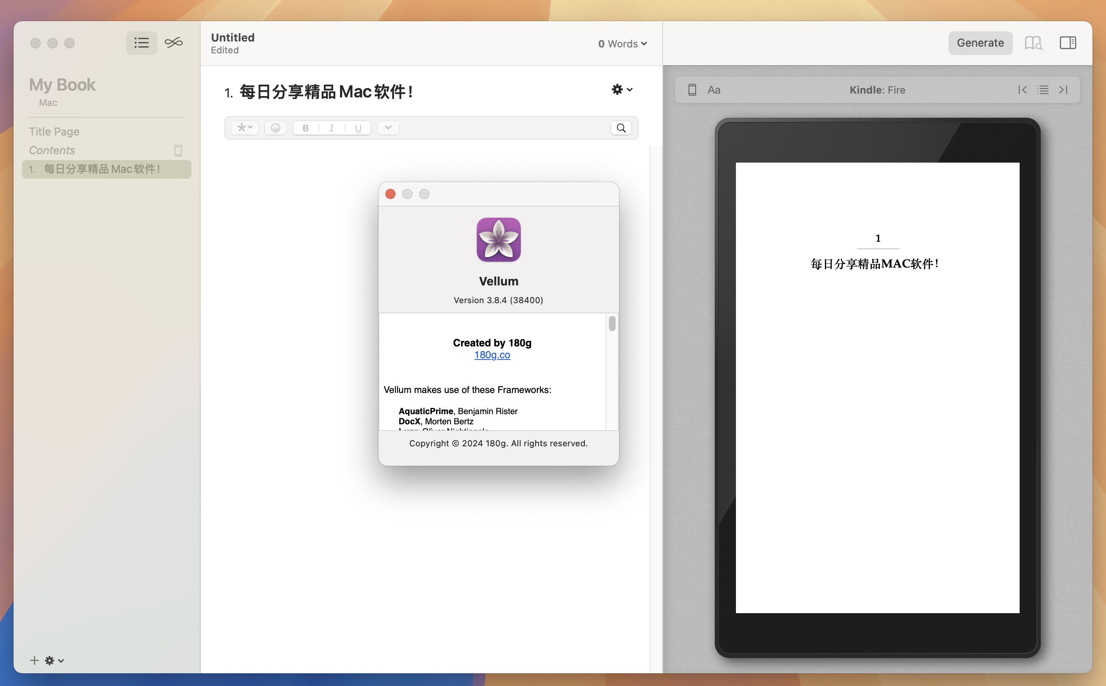Click the bold formatting B icon
The width and height of the screenshot is (1106, 686).
305,127
